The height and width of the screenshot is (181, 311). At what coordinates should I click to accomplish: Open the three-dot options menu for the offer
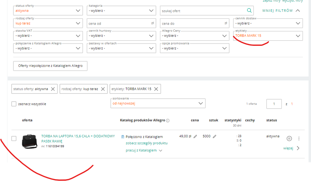(x=299, y=138)
